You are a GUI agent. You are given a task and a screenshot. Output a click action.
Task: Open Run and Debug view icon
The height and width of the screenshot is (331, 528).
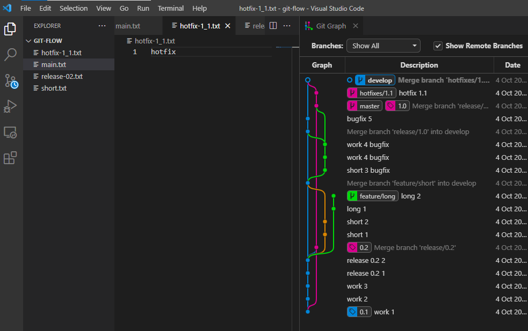[10, 106]
